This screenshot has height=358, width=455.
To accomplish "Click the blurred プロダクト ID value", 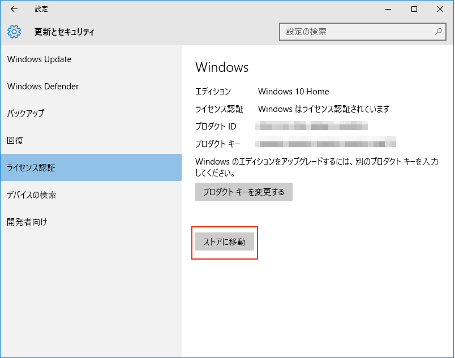I will coord(312,126).
